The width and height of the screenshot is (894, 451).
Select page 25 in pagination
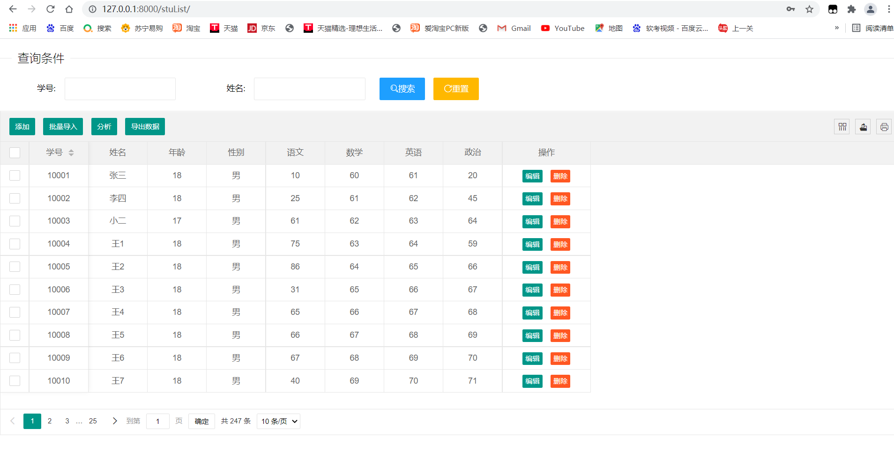click(x=93, y=421)
